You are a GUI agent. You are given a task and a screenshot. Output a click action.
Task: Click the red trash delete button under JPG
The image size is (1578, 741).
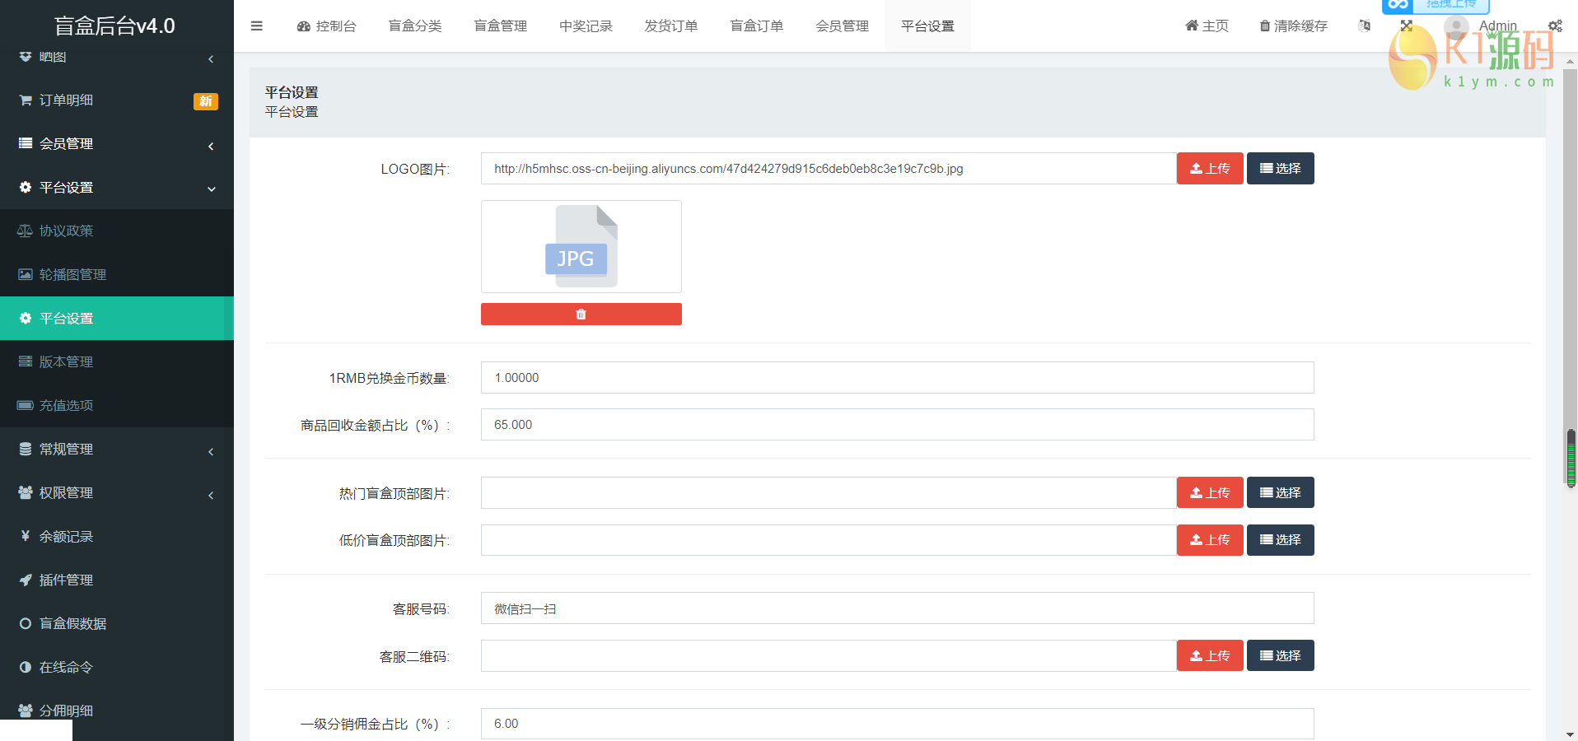tap(581, 315)
